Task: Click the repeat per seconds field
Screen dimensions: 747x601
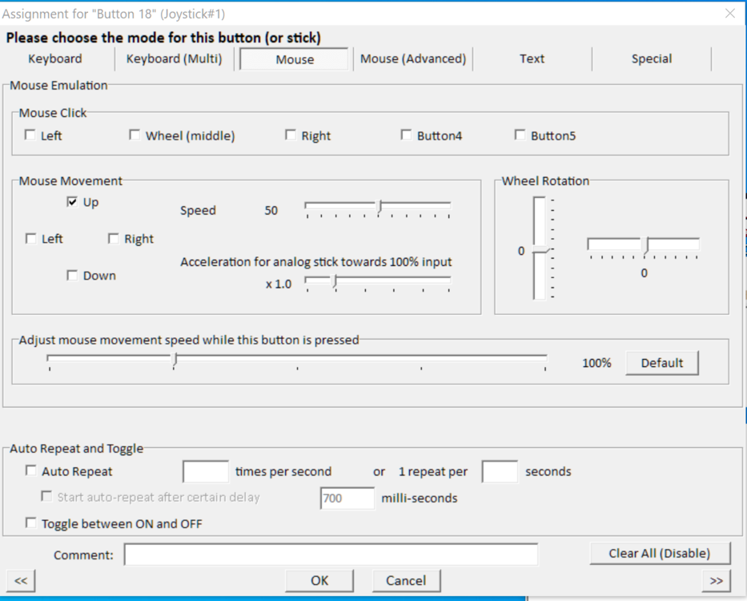Action: pos(500,471)
